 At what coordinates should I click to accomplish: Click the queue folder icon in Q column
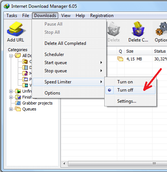120,59
